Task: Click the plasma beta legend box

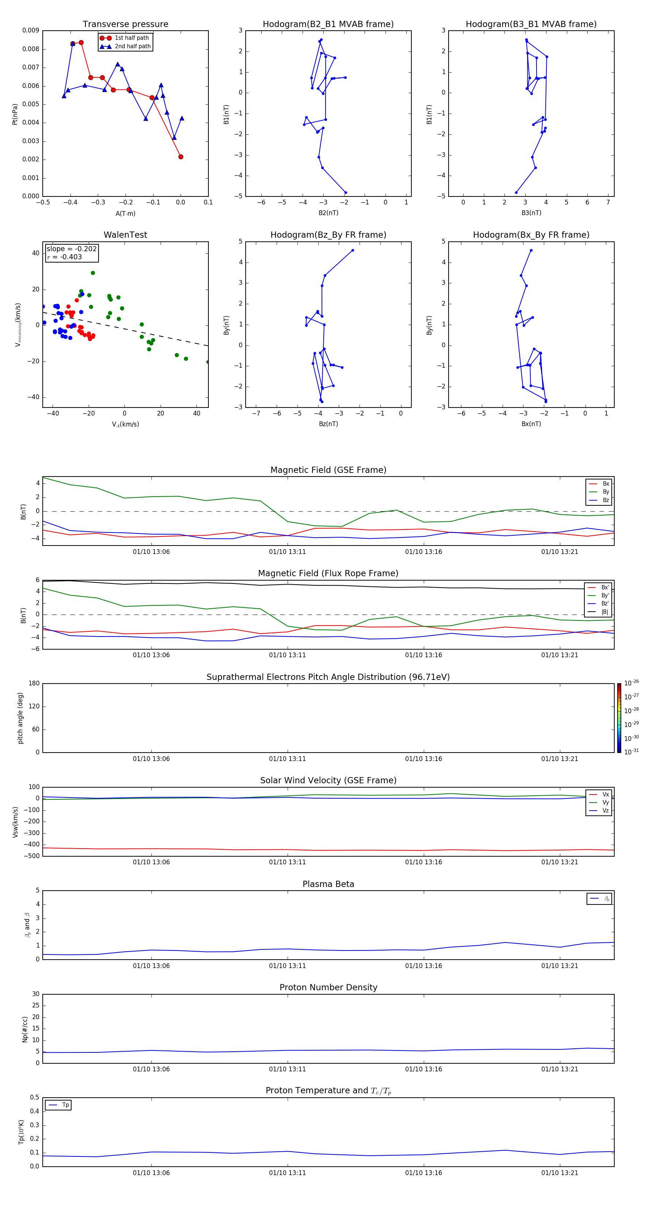Action: (x=599, y=899)
